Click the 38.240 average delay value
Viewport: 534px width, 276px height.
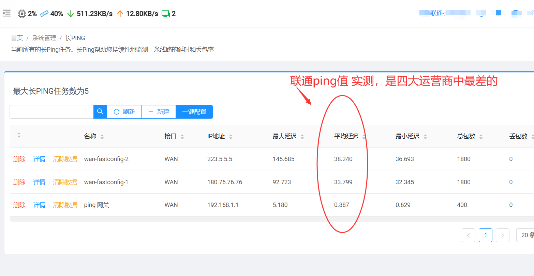tap(343, 159)
